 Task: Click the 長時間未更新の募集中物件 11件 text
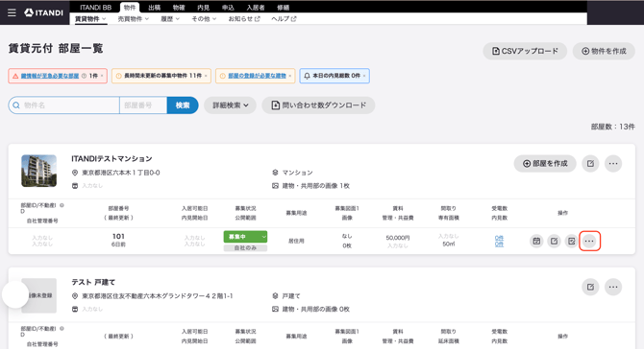click(163, 76)
